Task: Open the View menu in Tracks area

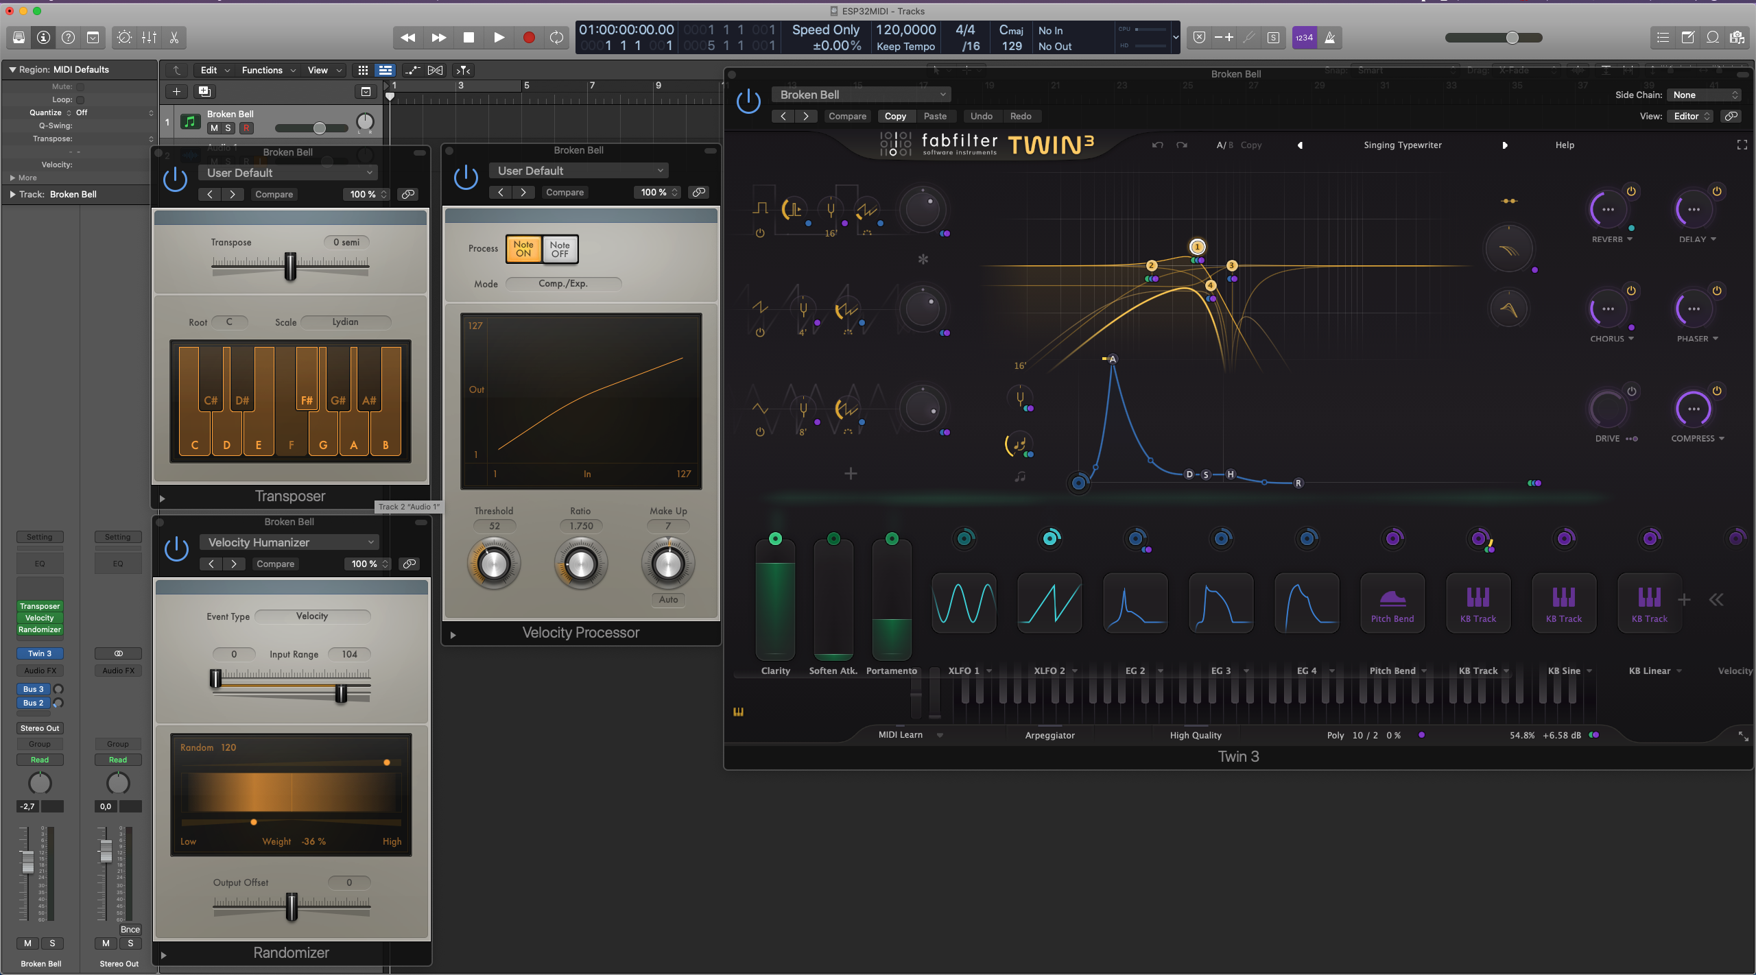Action: (x=324, y=70)
